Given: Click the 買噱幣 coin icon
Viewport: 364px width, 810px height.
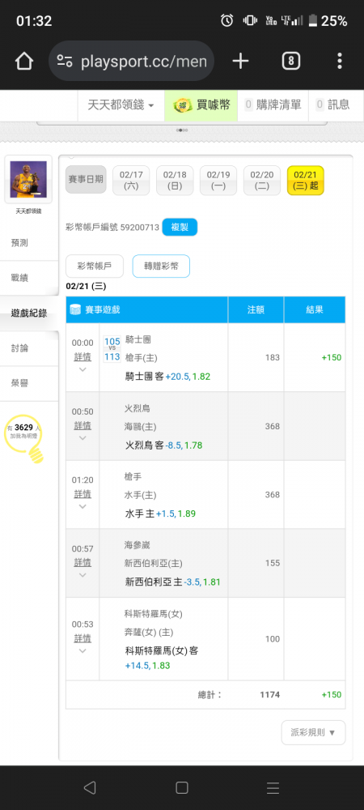Looking at the screenshot, I should point(182,105).
